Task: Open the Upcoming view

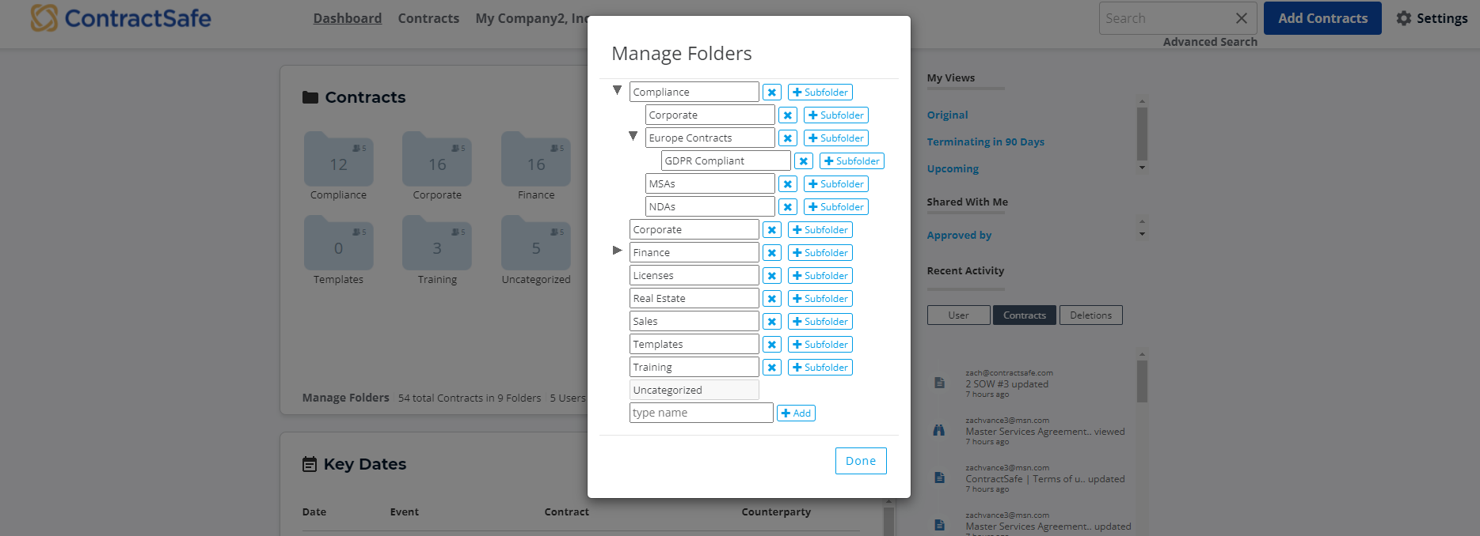Action: (953, 169)
